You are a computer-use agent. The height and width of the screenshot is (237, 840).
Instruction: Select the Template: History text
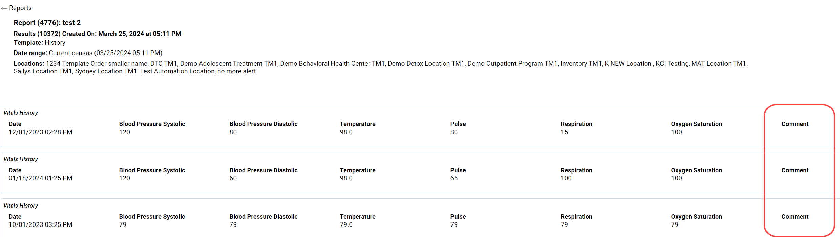click(x=40, y=43)
